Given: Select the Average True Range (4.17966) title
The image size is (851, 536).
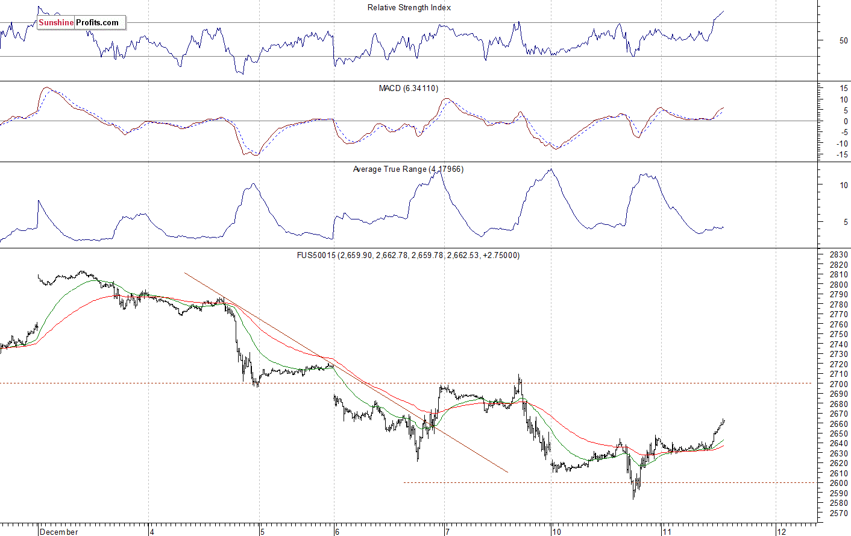Looking at the screenshot, I should (x=408, y=169).
